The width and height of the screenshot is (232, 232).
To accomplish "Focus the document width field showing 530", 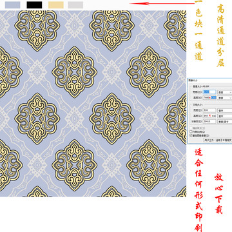I will pyautogui.click(x=209, y=110).
